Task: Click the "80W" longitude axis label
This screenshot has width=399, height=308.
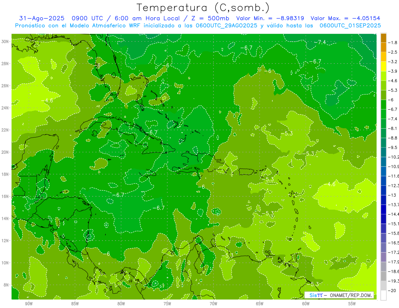Action: point(121,304)
